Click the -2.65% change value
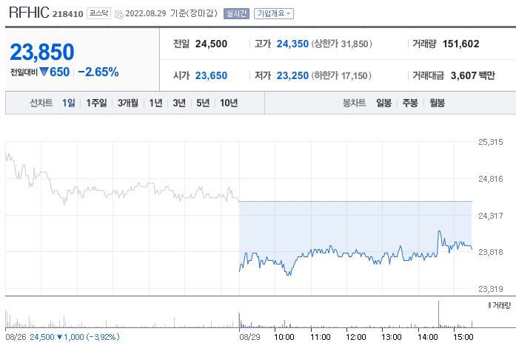 coord(98,72)
